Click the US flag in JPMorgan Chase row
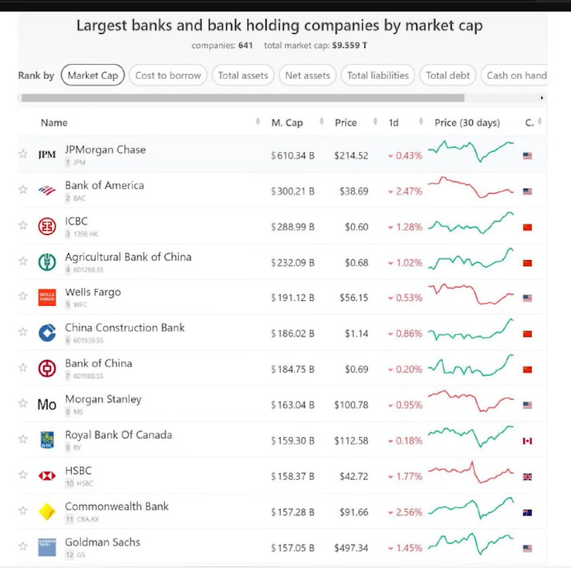571x582 pixels. pyautogui.click(x=527, y=156)
